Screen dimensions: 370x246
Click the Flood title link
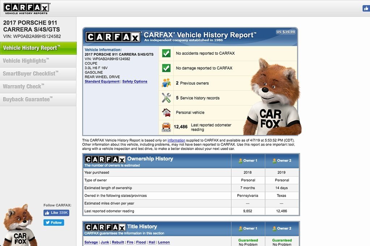(x=141, y=242)
